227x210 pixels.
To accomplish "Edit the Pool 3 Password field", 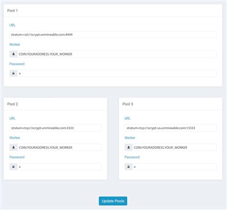I will click(x=174, y=166).
